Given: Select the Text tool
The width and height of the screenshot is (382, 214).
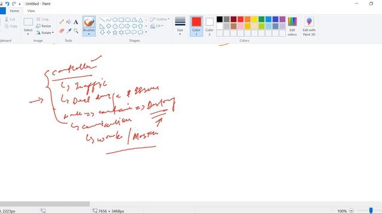Looking at the screenshot, I should pos(76,22).
